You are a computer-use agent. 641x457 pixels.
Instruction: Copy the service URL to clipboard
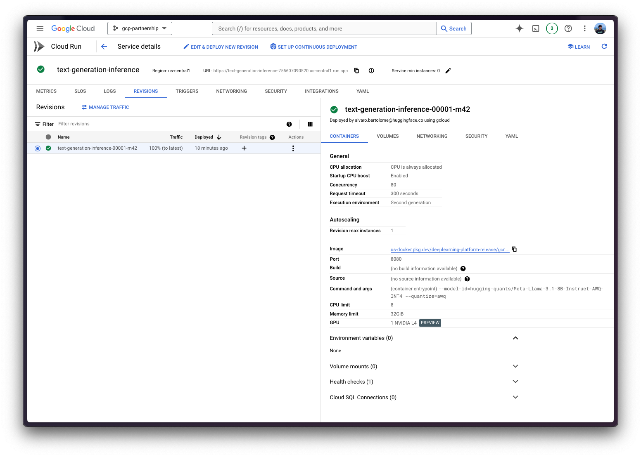(356, 71)
